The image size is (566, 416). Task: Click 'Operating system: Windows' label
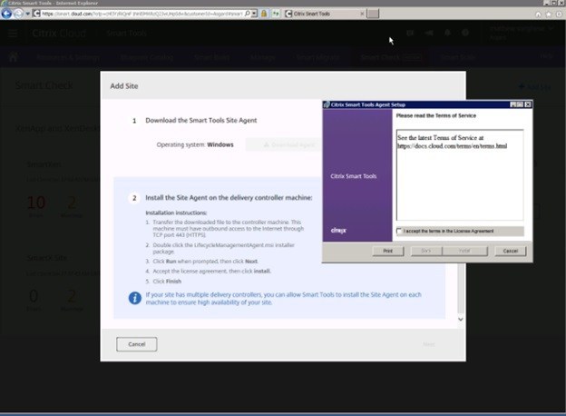195,144
